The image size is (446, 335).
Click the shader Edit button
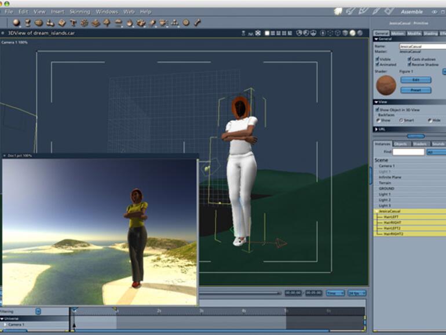point(415,80)
